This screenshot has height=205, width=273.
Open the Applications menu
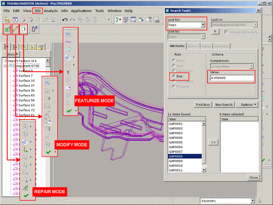click(81, 11)
